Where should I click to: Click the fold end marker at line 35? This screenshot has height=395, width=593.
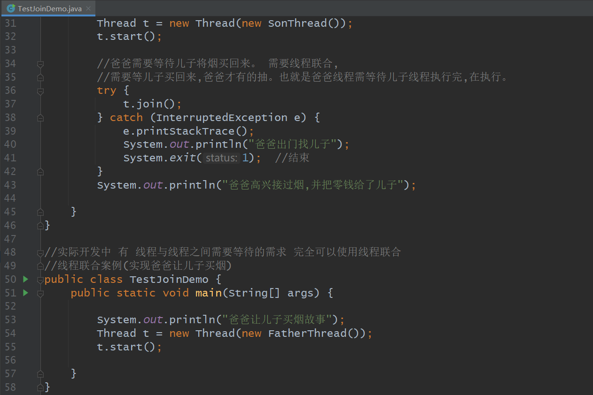click(x=40, y=77)
